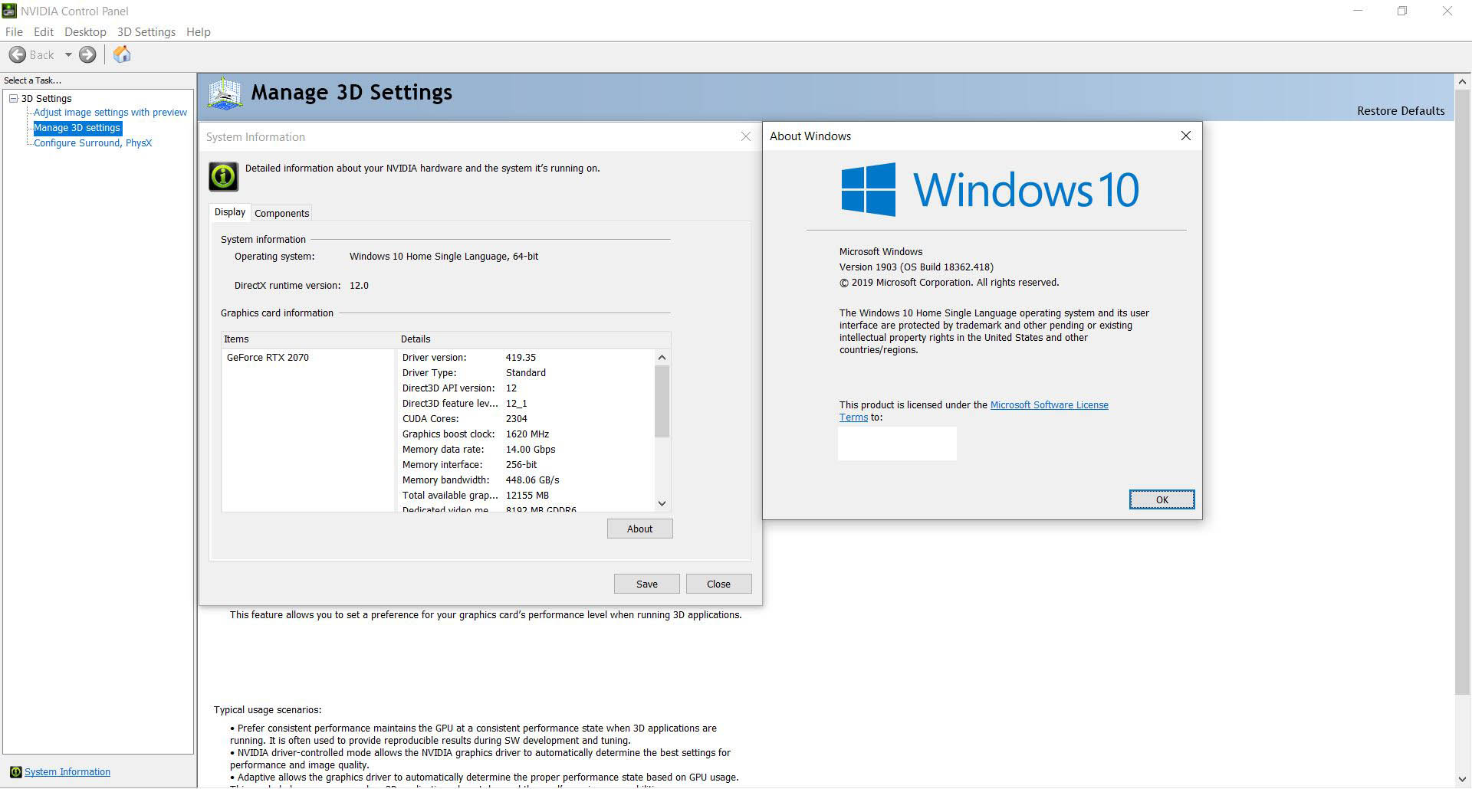Screen dimensions: 1472x789
Task: Click the NVIDIA Control Panel title bar icon
Action: click(9, 11)
